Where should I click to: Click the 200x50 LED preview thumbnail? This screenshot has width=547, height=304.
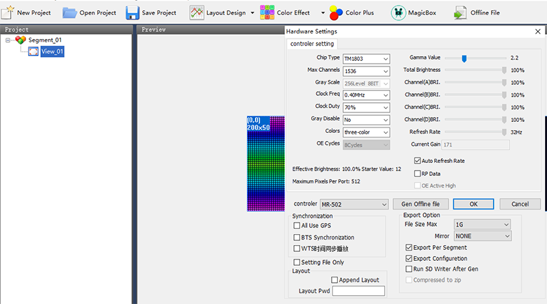coord(266,164)
